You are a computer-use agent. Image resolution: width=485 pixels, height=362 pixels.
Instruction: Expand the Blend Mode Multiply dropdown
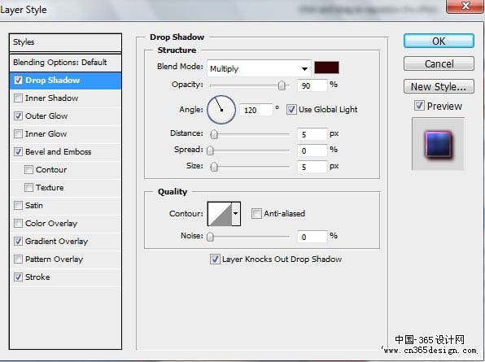(259, 68)
